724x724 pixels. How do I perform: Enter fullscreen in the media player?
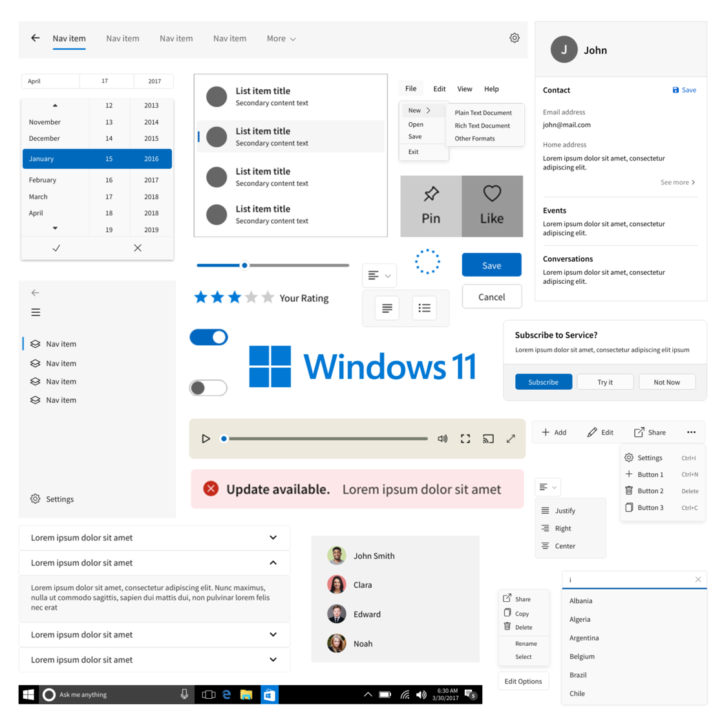[465, 439]
